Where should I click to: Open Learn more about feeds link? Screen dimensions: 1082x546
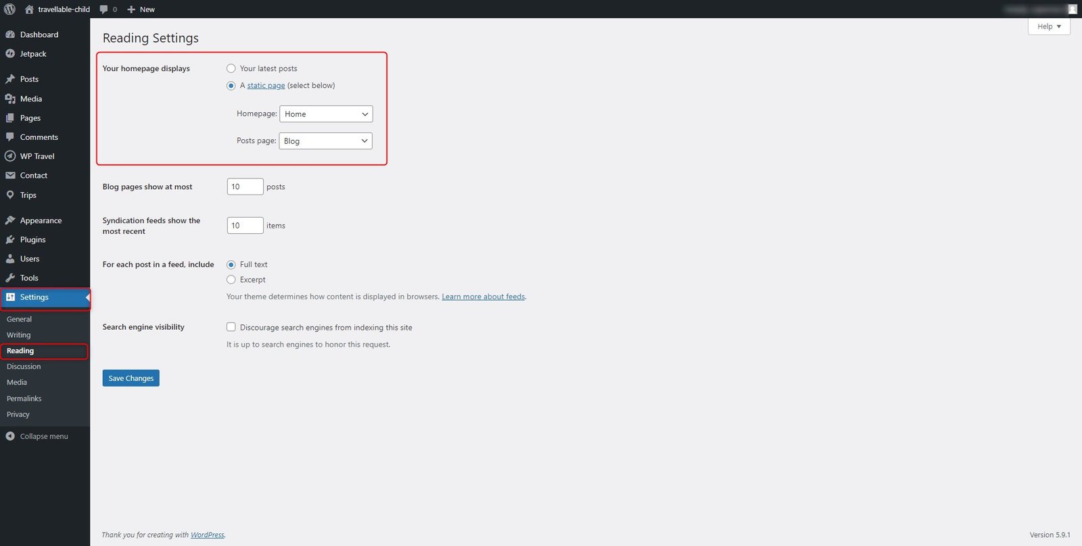pyautogui.click(x=484, y=297)
